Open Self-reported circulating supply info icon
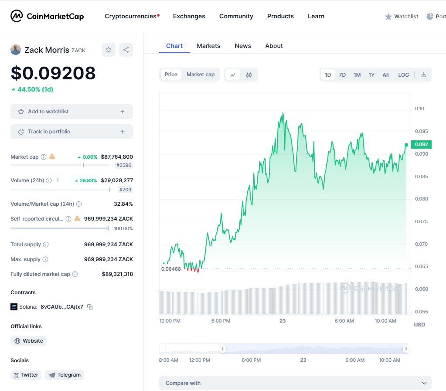The width and height of the screenshot is (446, 391). pyautogui.click(x=68, y=219)
